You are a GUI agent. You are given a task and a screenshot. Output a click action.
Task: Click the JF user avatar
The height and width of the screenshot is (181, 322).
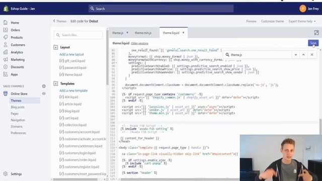pos(303,9)
